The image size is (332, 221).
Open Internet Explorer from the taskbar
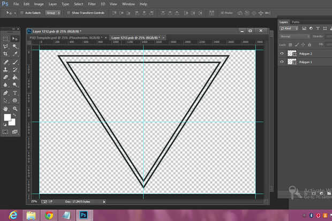(13, 215)
